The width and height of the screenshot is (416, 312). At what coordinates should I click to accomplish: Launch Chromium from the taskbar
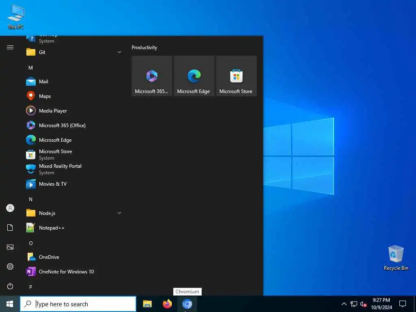click(187, 304)
